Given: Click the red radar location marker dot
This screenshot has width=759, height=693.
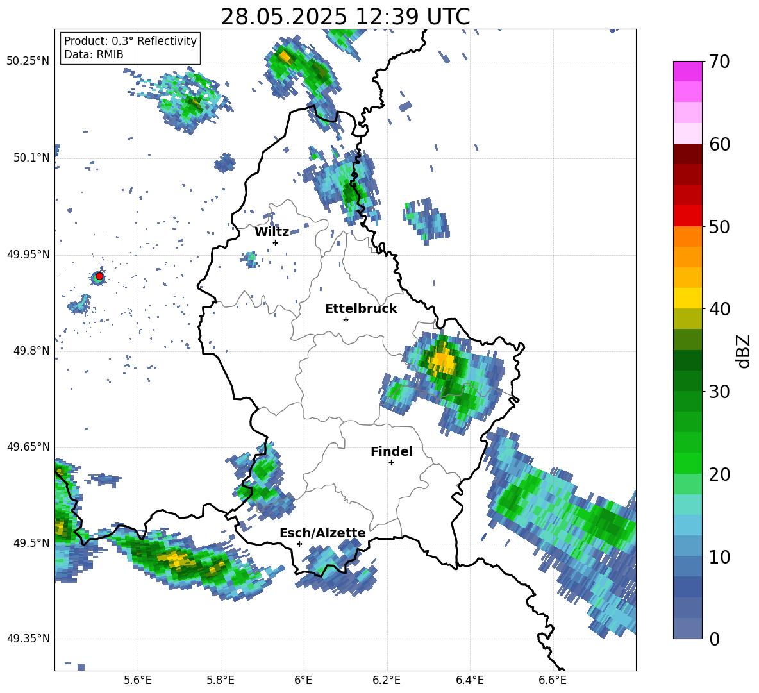Looking at the screenshot, I should pyautogui.click(x=99, y=276).
